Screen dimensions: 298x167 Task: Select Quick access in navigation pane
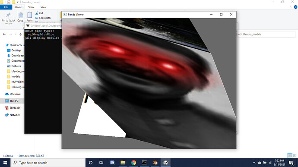click(15, 45)
